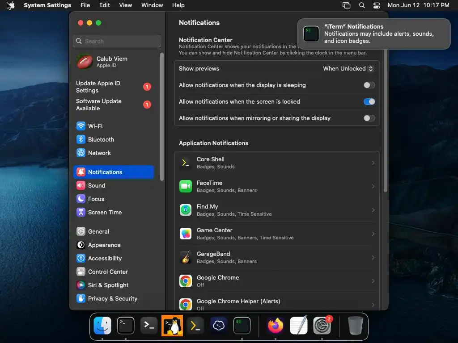The width and height of the screenshot is (458, 343).
Task: Expand FaceTime notification settings chevron
Action: [x=373, y=186]
